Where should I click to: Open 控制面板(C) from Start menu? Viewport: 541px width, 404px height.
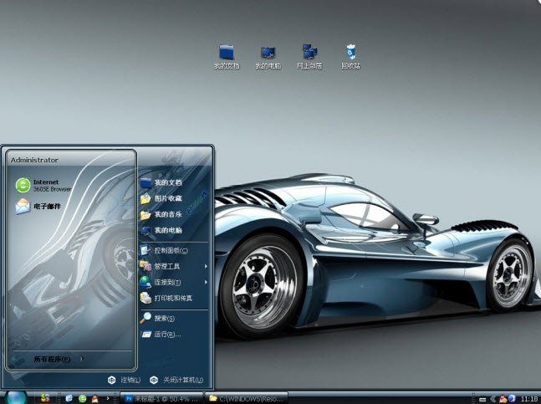click(170, 250)
